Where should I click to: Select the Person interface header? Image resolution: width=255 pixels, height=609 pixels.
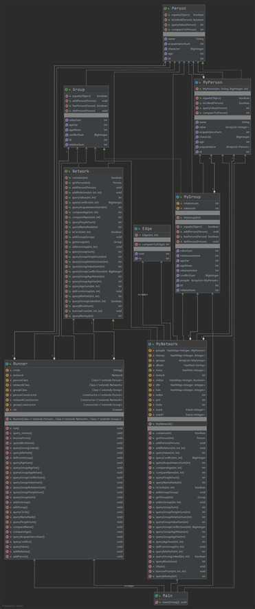(184, 8)
